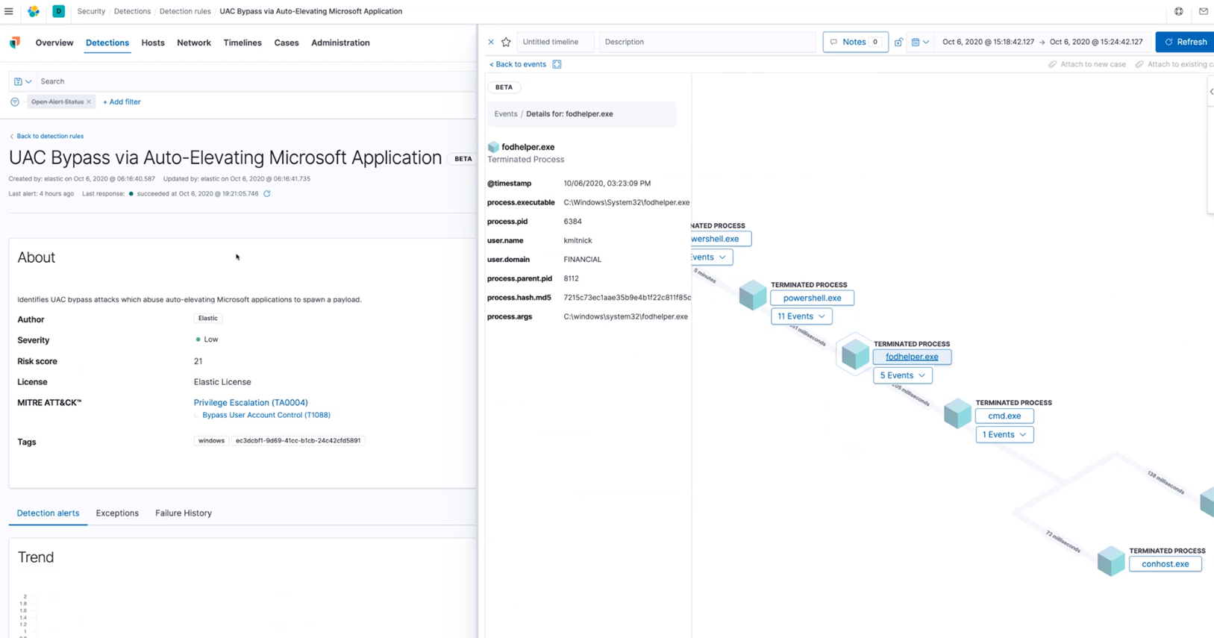Open the mail newsfeed icon in header
This screenshot has width=1214, height=638.
click(1204, 11)
